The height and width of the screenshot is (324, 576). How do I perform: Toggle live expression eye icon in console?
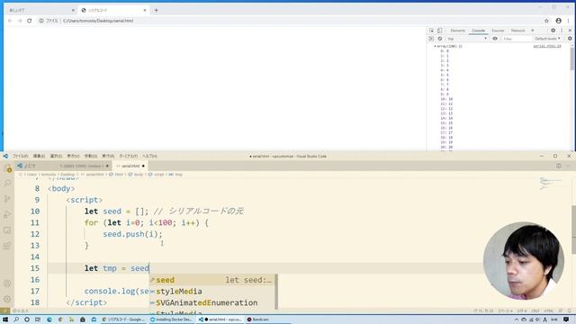click(x=495, y=39)
